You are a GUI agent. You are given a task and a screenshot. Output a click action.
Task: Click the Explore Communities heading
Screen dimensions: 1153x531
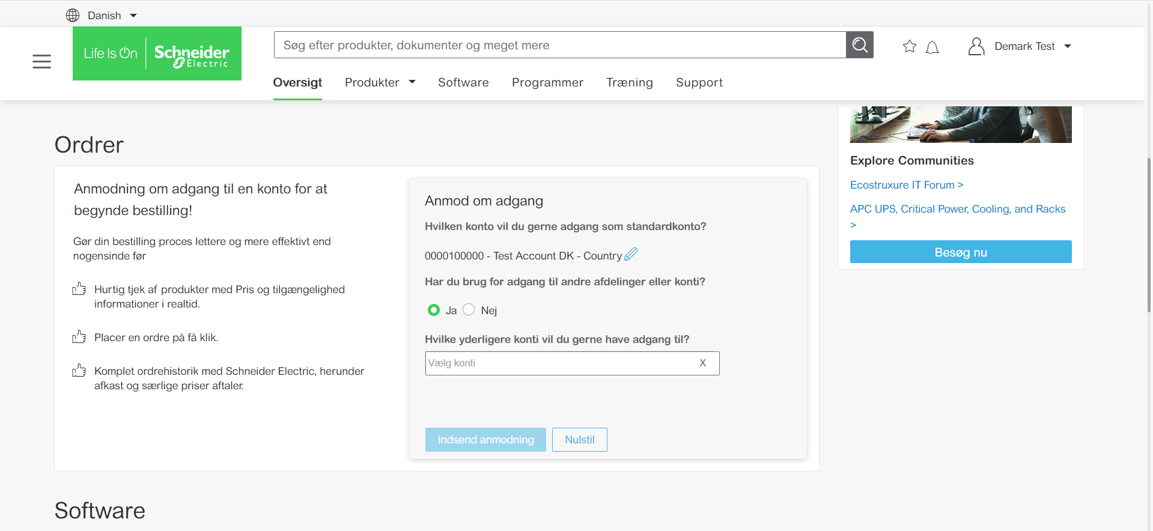pos(911,160)
